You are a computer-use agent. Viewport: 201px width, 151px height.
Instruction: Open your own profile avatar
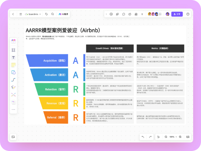167,14
